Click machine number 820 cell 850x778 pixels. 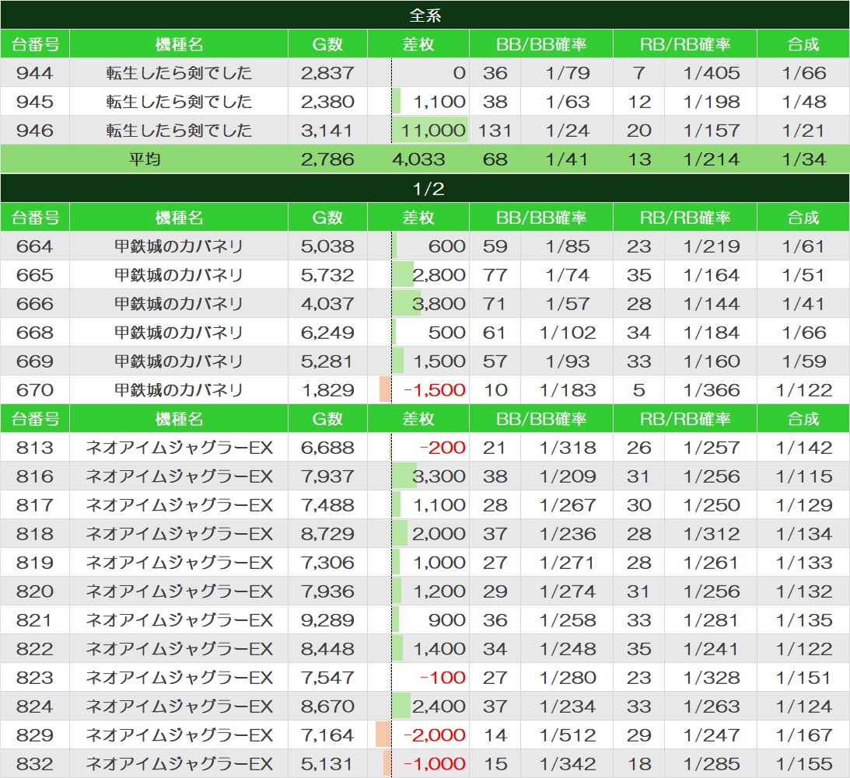click(x=35, y=591)
